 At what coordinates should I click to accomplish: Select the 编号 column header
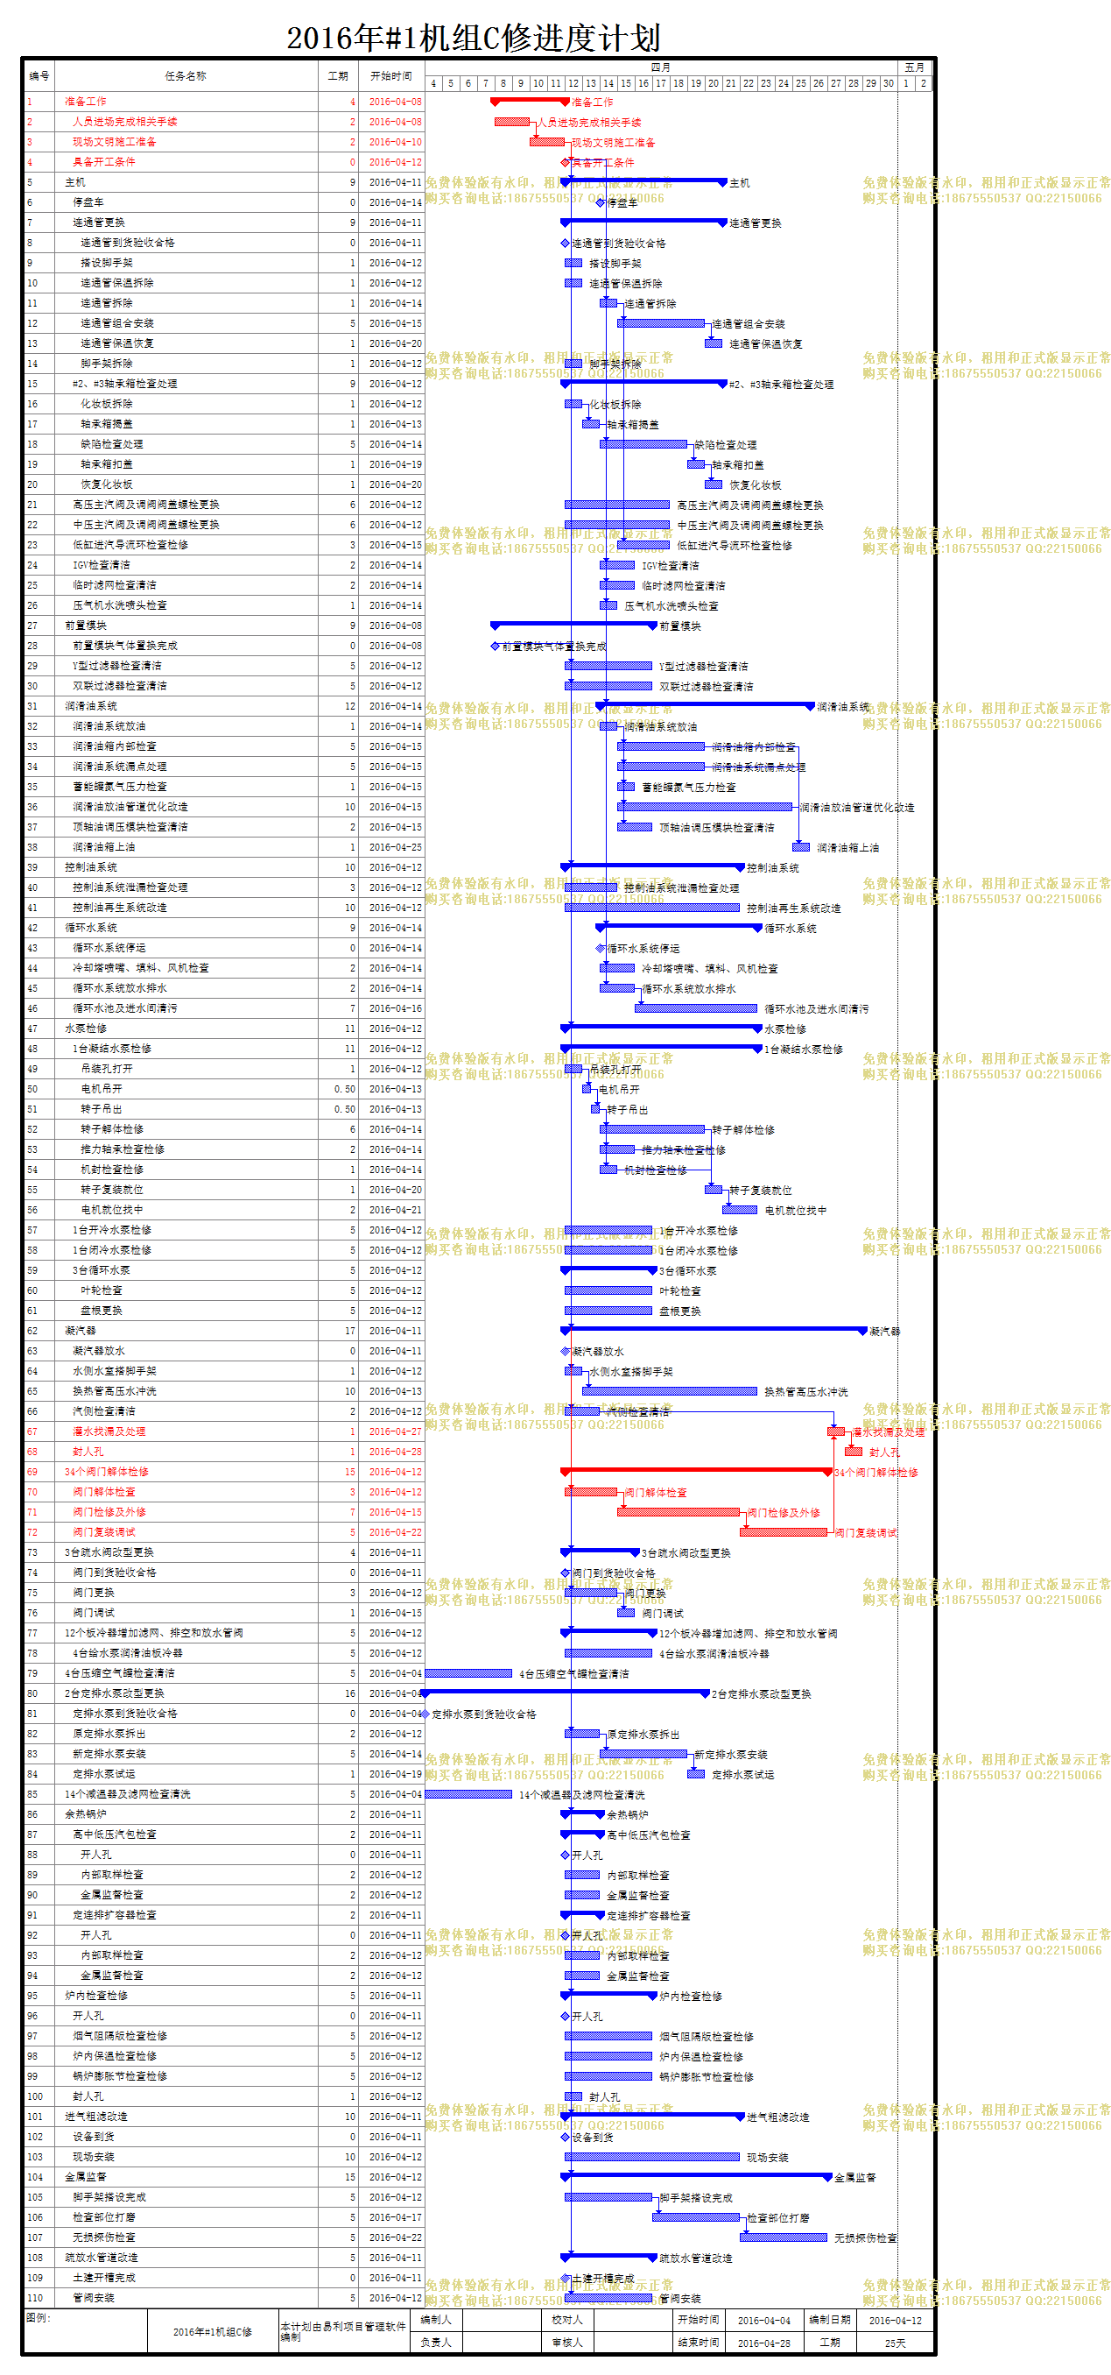point(39,75)
